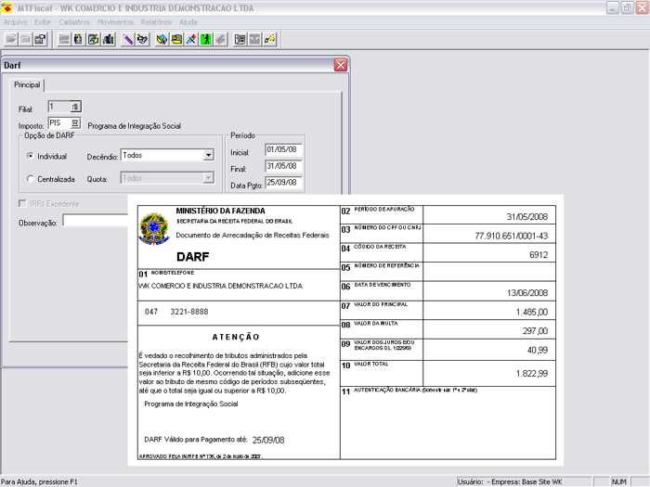Click the purple pencil toolbar icon
The width and height of the screenshot is (650, 487).
[x=128, y=39]
